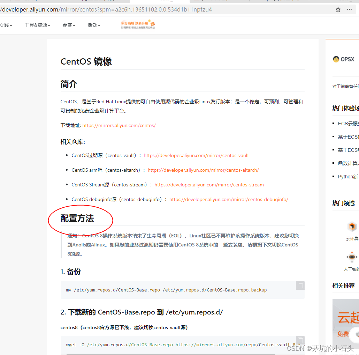Click the 配置方法 heading
Screen dimensions: 359x355
(x=77, y=218)
